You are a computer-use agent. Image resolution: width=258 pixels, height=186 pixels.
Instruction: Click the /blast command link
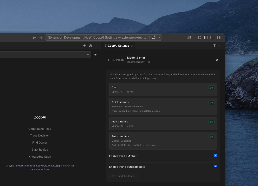(51, 166)
